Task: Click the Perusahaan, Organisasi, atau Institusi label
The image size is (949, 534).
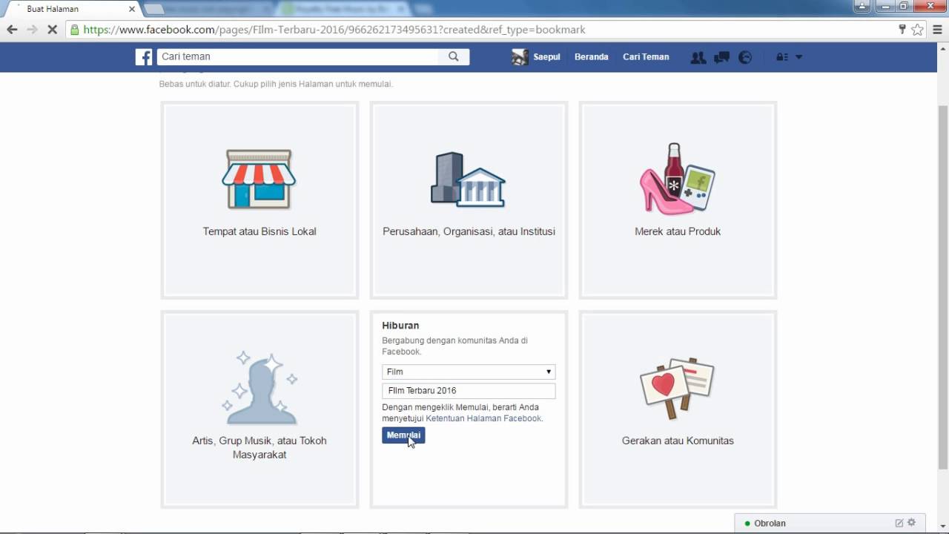Action: (x=469, y=231)
